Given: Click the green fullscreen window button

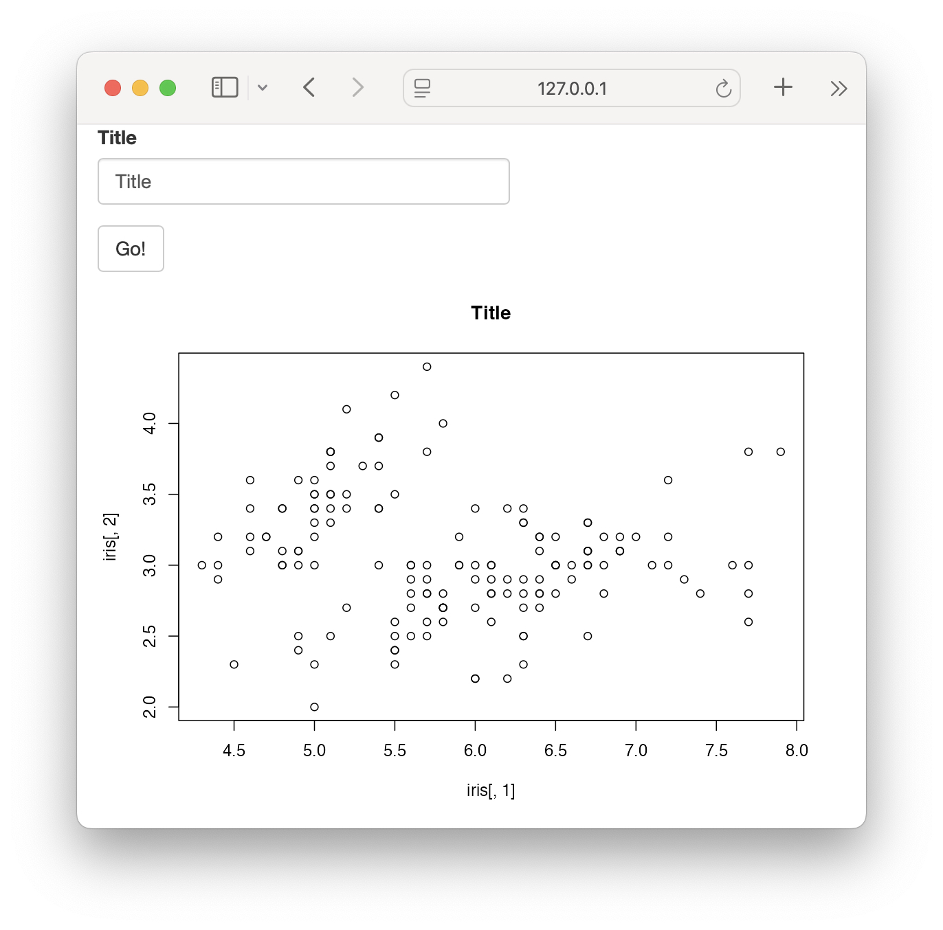Looking at the screenshot, I should [x=168, y=88].
